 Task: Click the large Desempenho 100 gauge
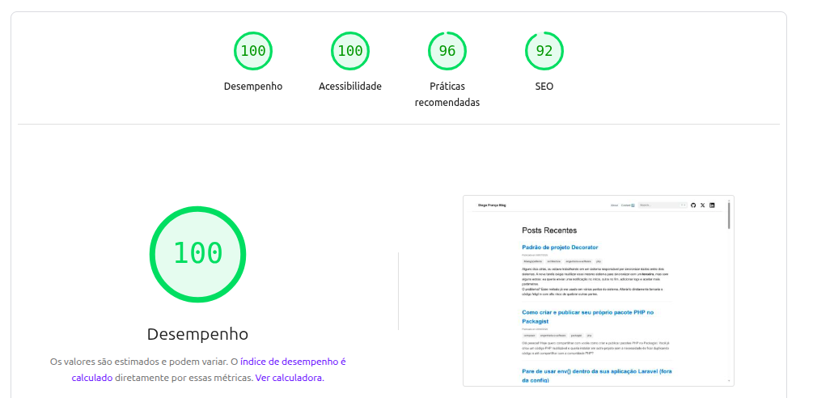197,254
